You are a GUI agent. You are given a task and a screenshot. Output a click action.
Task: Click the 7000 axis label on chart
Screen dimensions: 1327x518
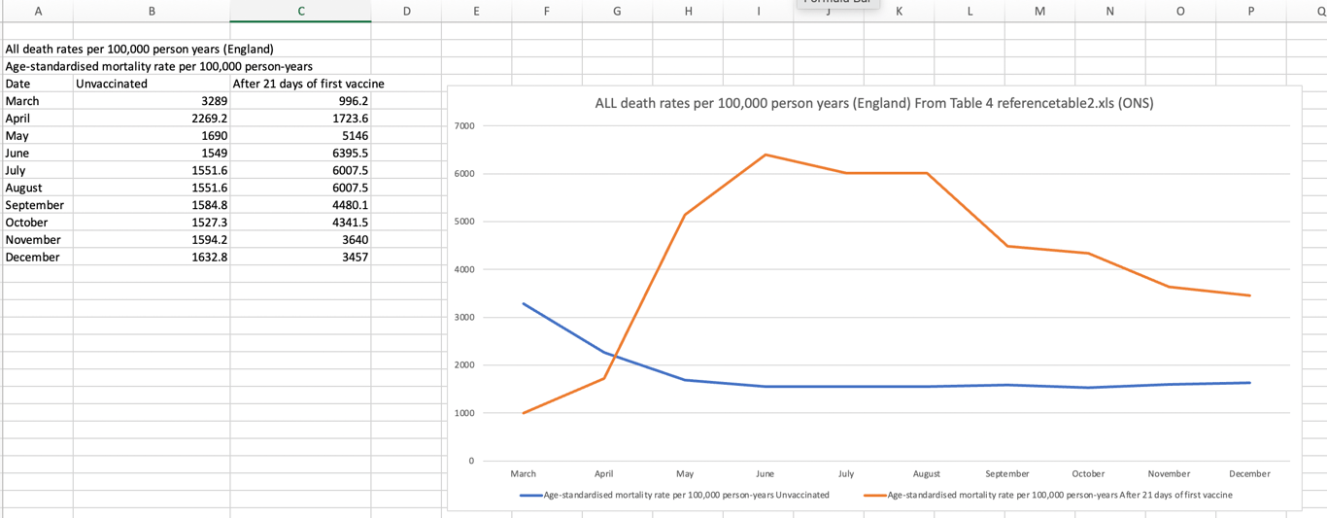tap(463, 126)
